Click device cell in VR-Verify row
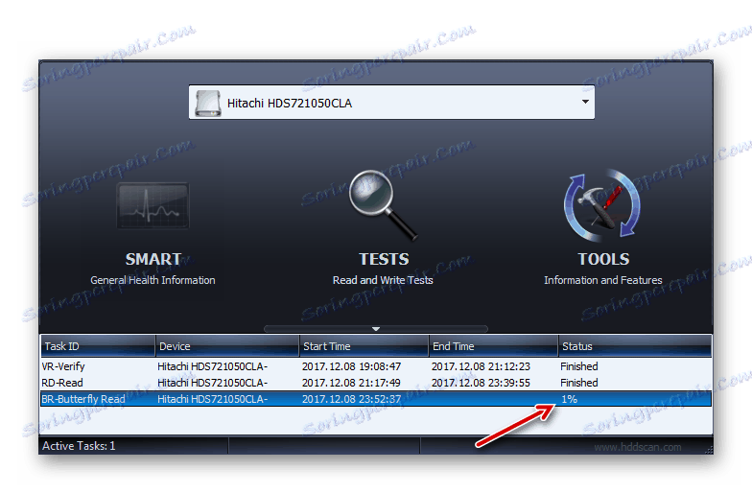Viewport: 752px width, 493px height. click(213, 366)
